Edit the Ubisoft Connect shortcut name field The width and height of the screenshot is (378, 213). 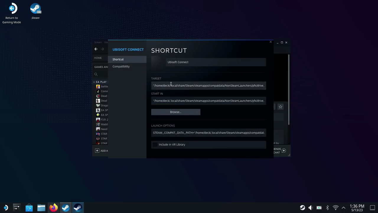click(216, 62)
